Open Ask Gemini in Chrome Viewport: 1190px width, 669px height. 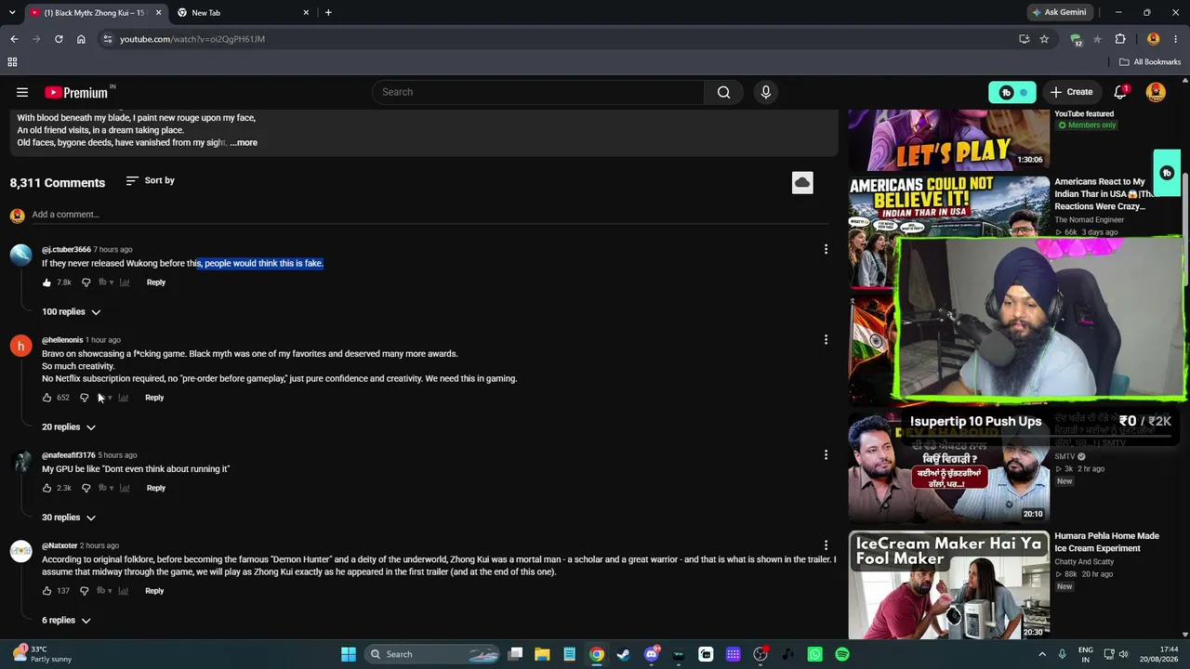pos(1059,13)
